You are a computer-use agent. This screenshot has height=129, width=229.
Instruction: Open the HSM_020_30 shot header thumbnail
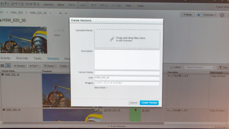point(24,40)
